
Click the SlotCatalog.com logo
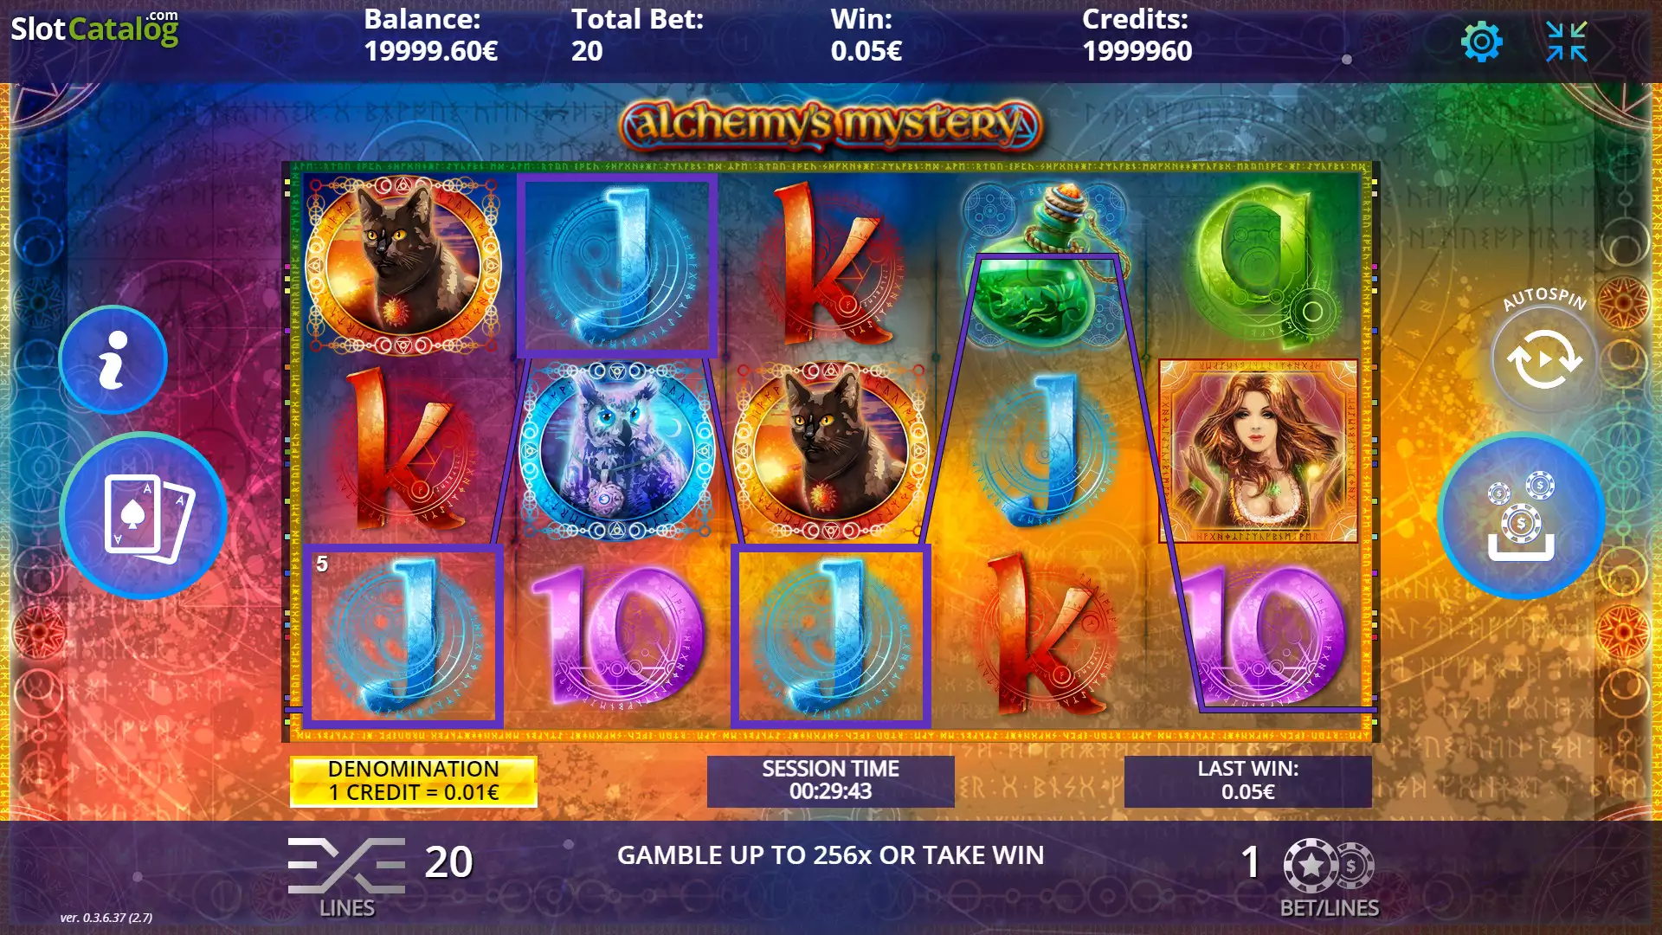pos(94,28)
